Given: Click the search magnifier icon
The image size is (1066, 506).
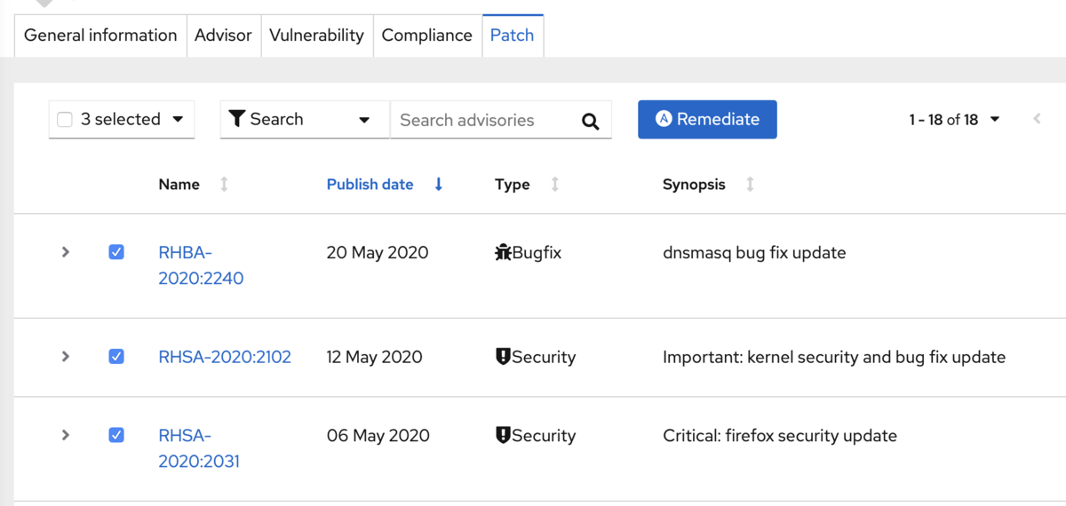Looking at the screenshot, I should click(591, 121).
